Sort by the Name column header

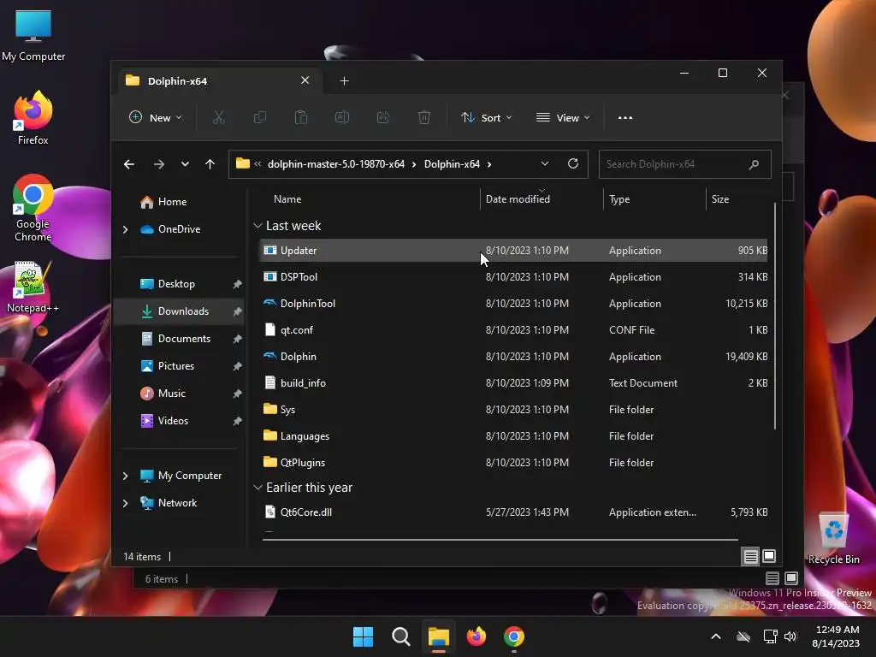(369, 199)
